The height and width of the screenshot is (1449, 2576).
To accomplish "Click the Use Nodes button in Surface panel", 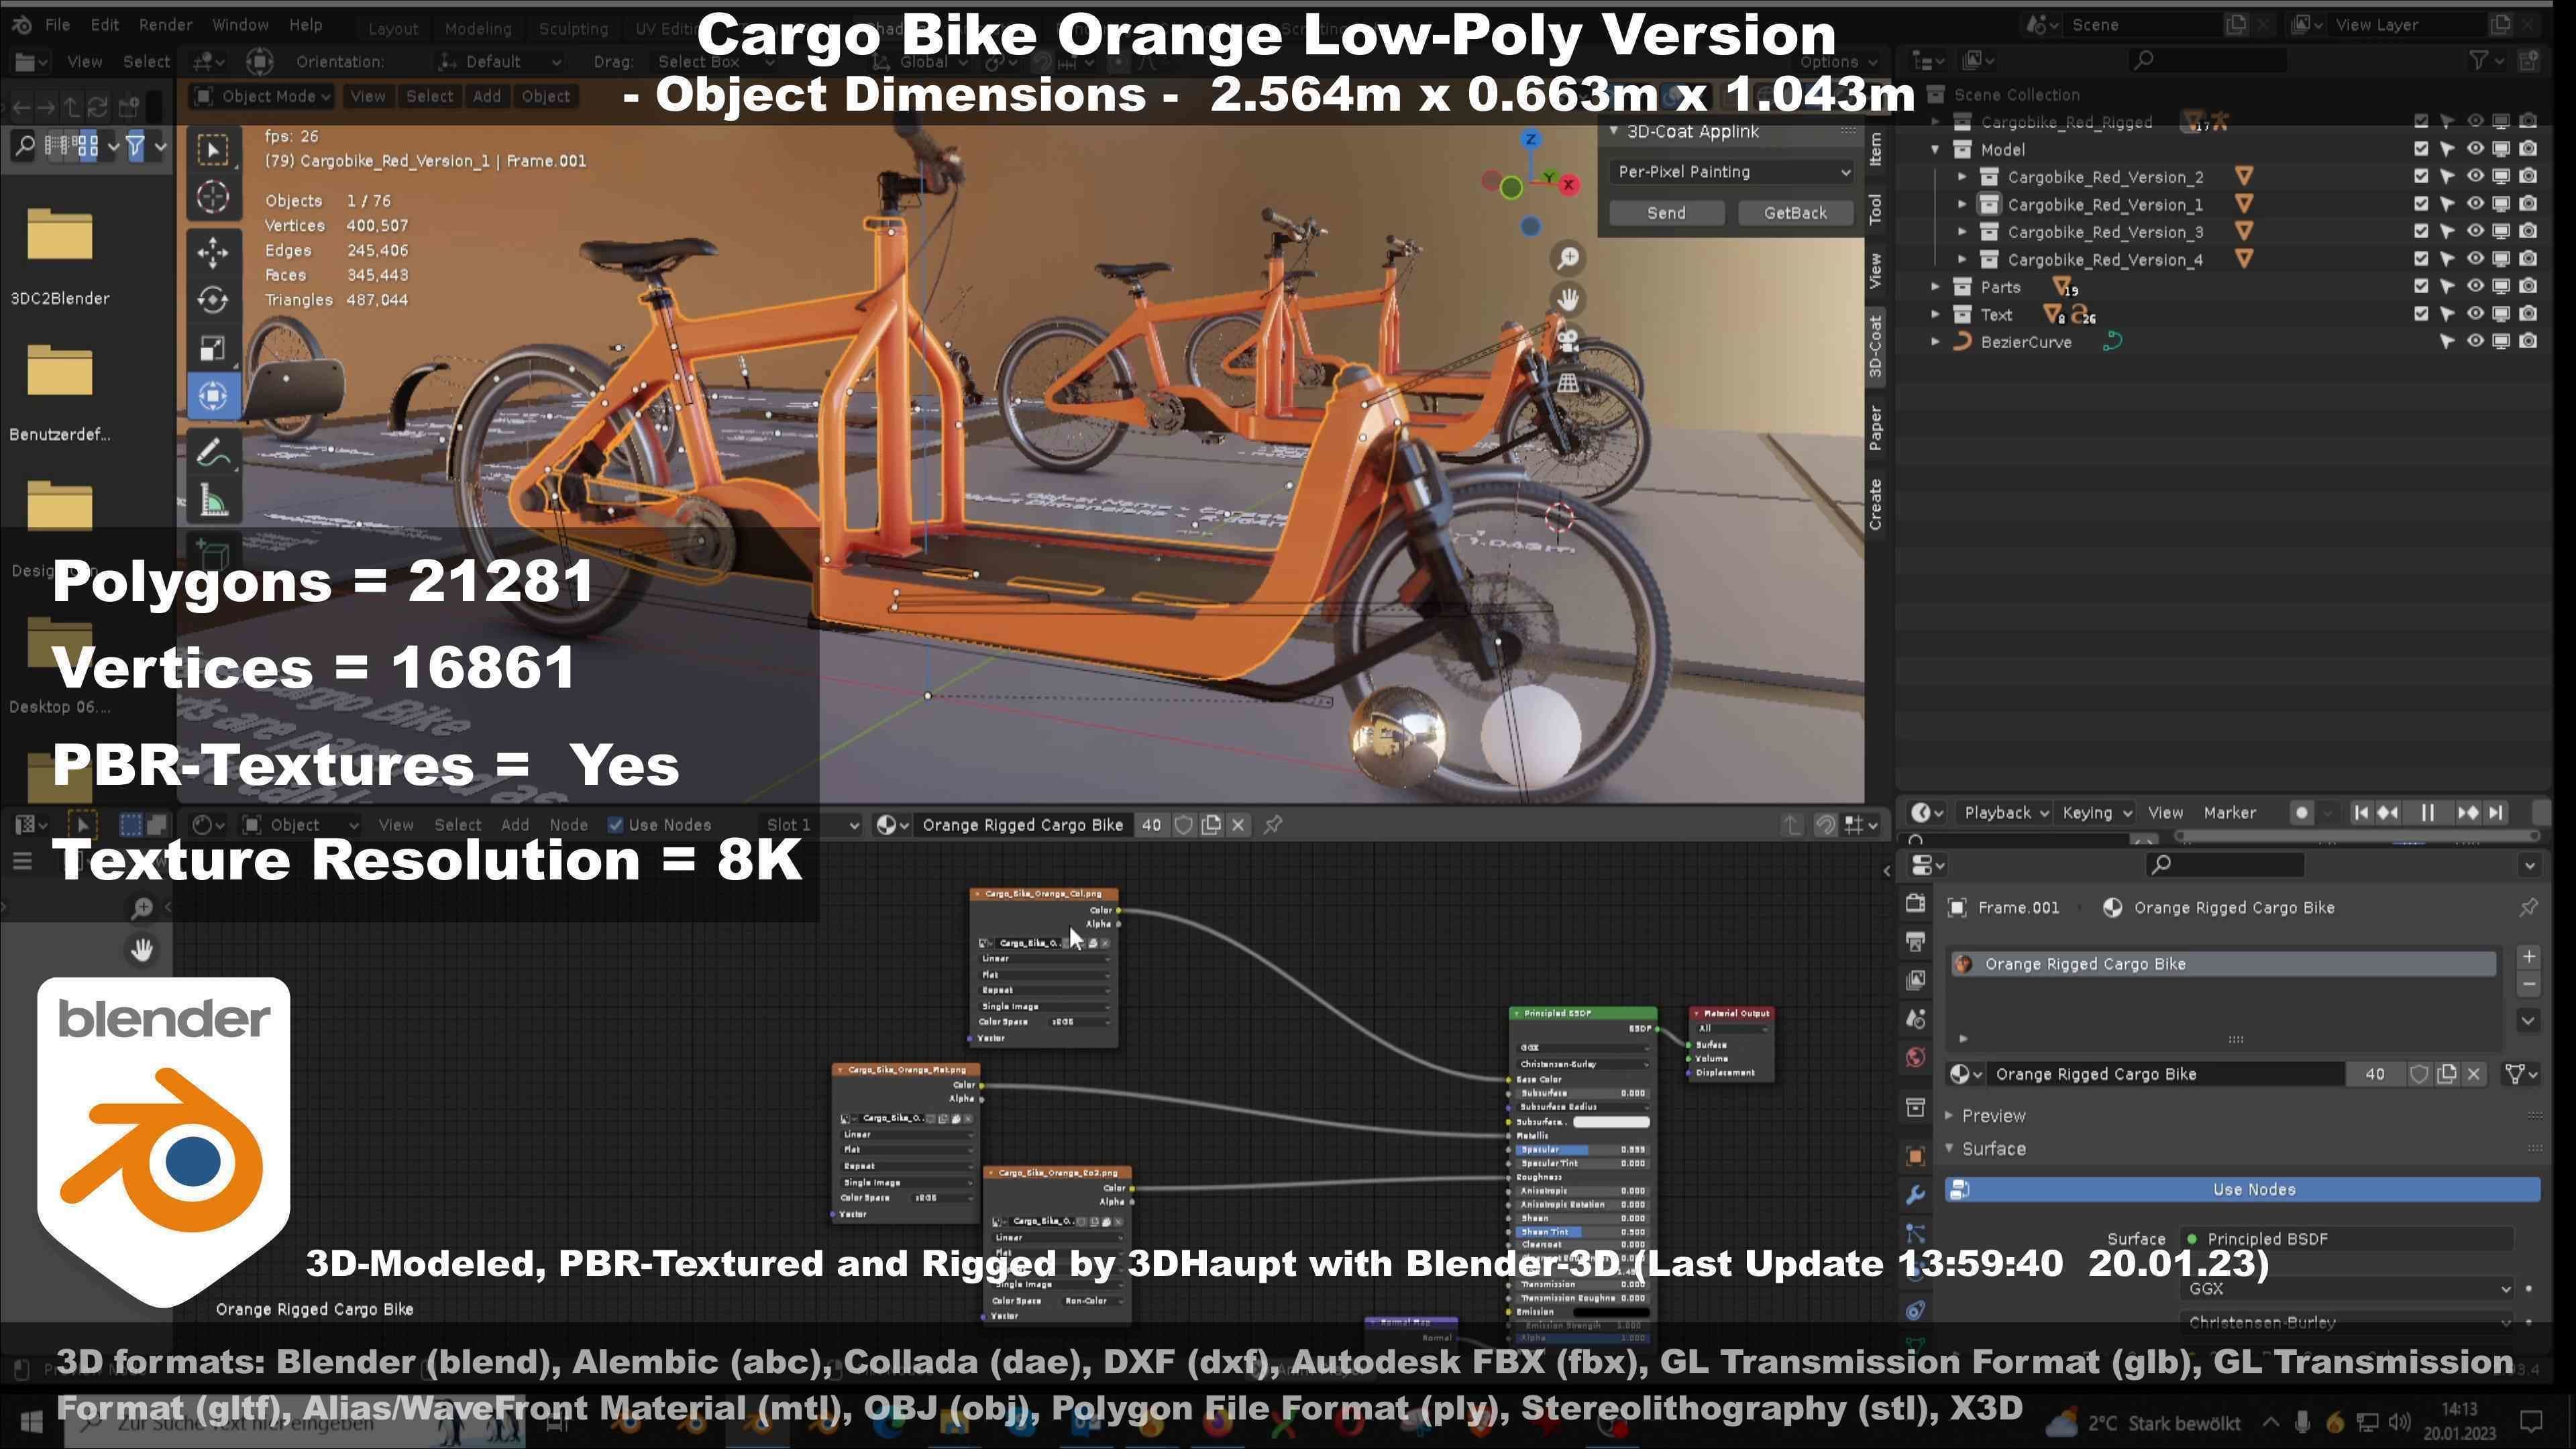I will (x=2242, y=1189).
